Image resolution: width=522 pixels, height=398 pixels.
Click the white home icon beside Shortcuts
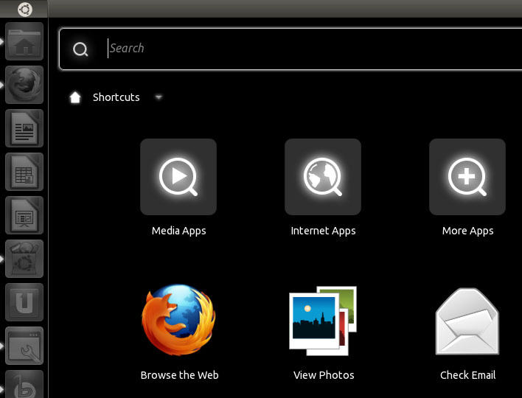(75, 97)
